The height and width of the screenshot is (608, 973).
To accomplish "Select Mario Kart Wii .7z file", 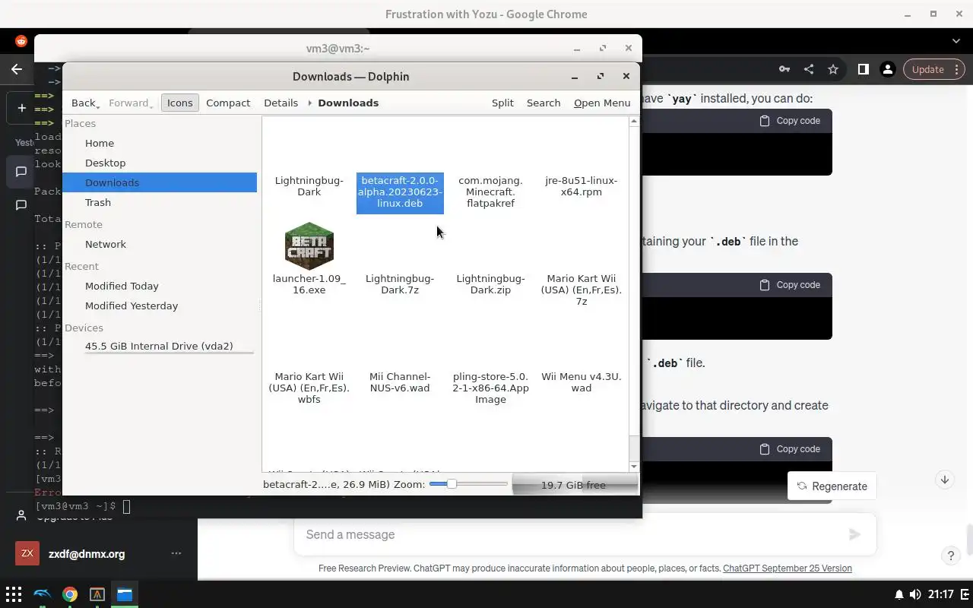I will click(582, 290).
